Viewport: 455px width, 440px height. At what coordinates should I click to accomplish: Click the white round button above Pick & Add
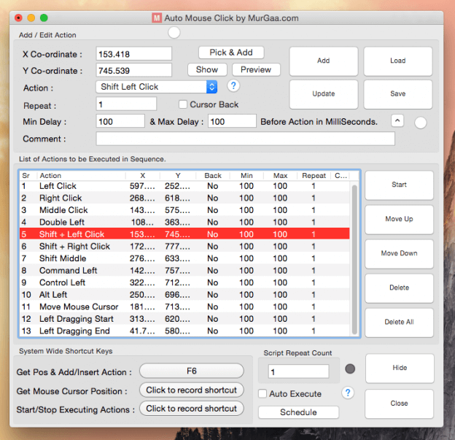tap(174, 33)
